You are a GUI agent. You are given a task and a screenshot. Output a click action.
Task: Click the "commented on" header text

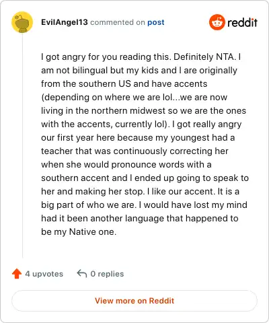118,22
